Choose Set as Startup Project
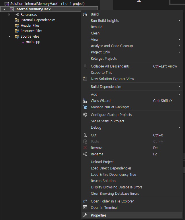185x220 pixels. pyautogui.click(x=108, y=121)
